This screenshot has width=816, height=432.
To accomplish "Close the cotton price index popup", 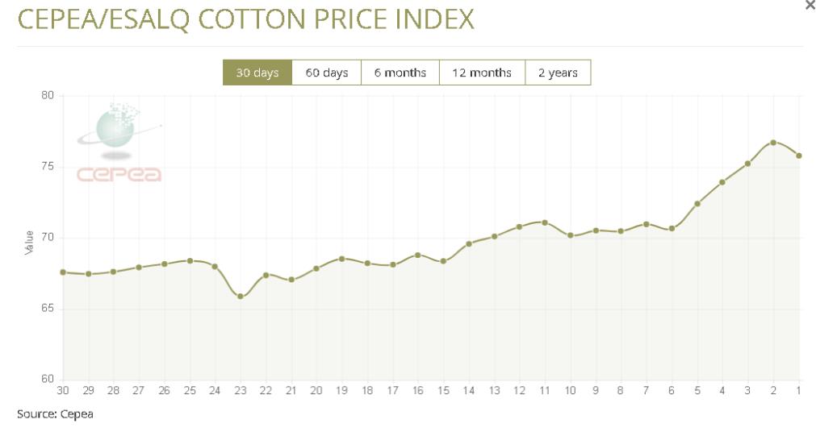I will pyautogui.click(x=810, y=5).
